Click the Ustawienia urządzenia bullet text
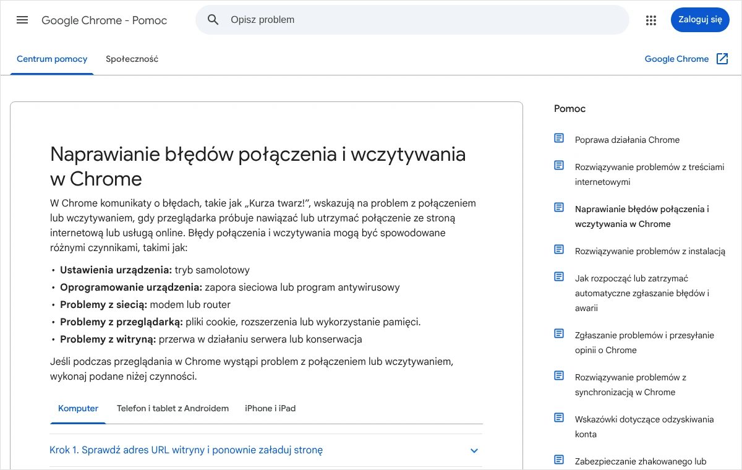Viewport: 742px width, 470px height. (155, 270)
